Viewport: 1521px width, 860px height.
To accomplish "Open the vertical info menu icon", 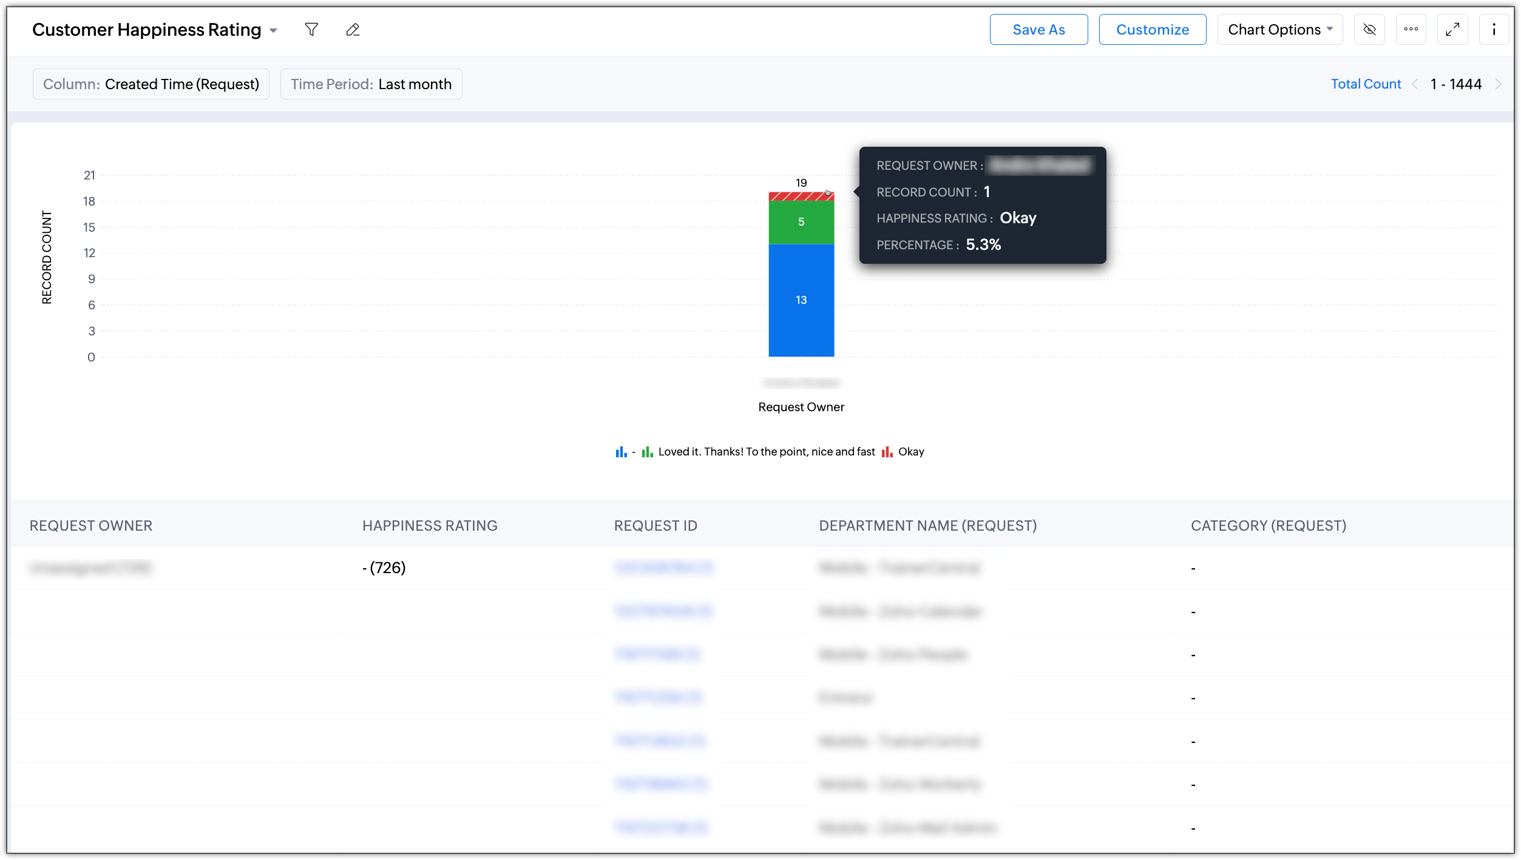I will coord(1494,30).
